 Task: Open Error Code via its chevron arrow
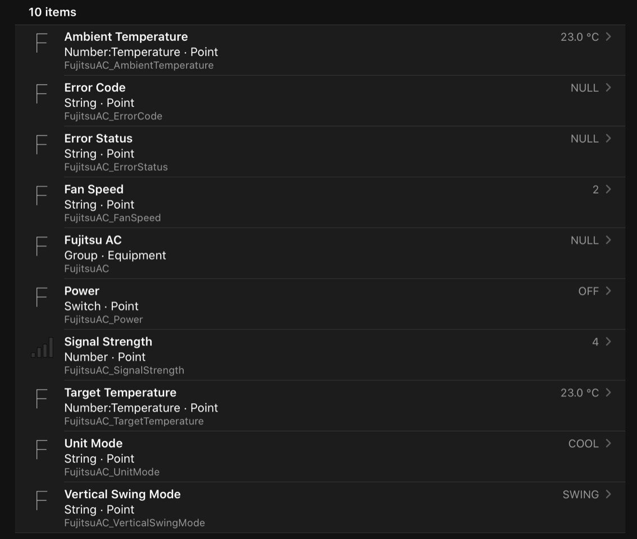click(608, 88)
